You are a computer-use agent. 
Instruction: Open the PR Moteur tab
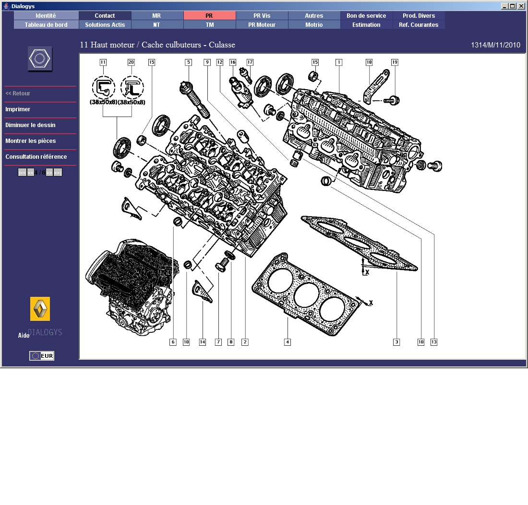[262, 25]
